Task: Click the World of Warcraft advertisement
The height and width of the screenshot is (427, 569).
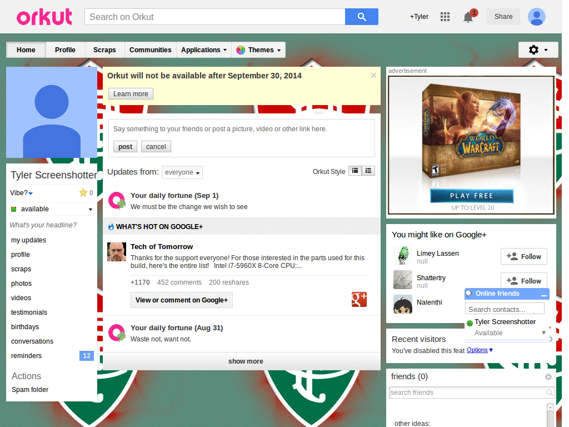Action: click(471, 145)
